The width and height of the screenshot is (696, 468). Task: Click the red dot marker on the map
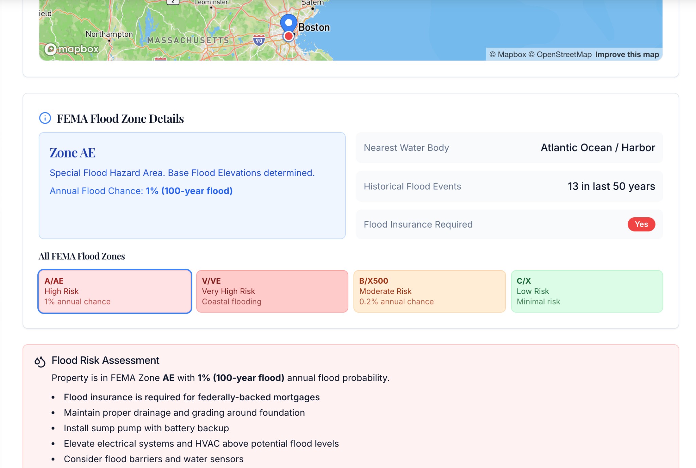click(289, 36)
